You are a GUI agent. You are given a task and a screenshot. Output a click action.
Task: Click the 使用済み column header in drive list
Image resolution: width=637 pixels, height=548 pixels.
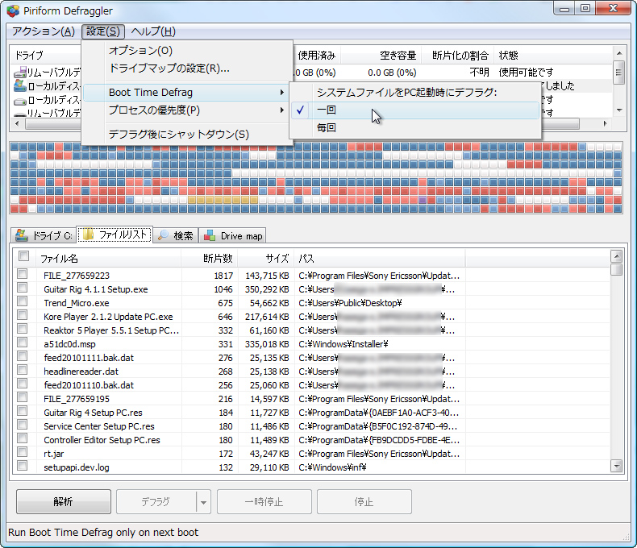pyautogui.click(x=316, y=56)
